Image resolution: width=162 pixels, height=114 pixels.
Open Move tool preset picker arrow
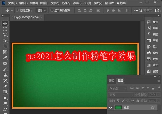pos(12,10)
